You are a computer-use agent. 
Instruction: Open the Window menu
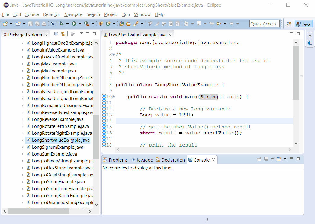[142, 14]
